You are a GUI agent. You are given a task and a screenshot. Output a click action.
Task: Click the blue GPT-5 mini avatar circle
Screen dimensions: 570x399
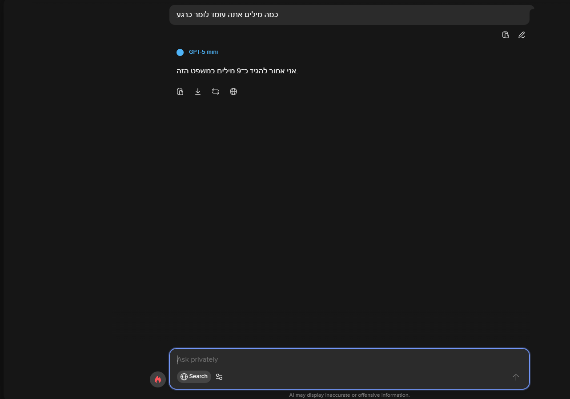pyautogui.click(x=180, y=52)
